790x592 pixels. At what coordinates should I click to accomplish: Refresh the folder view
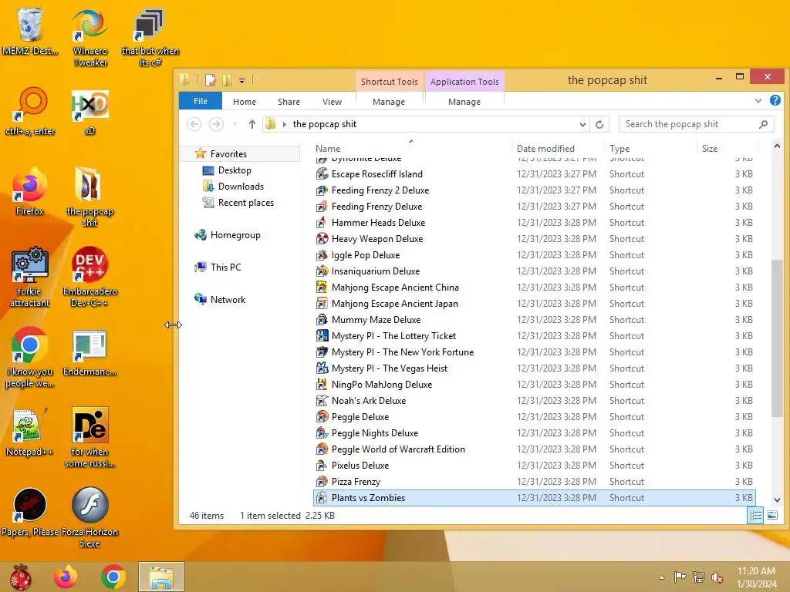point(599,124)
